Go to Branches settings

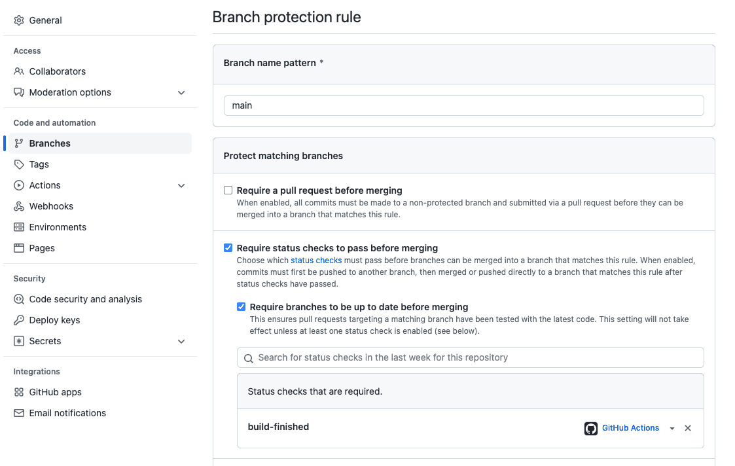pyautogui.click(x=50, y=143)
